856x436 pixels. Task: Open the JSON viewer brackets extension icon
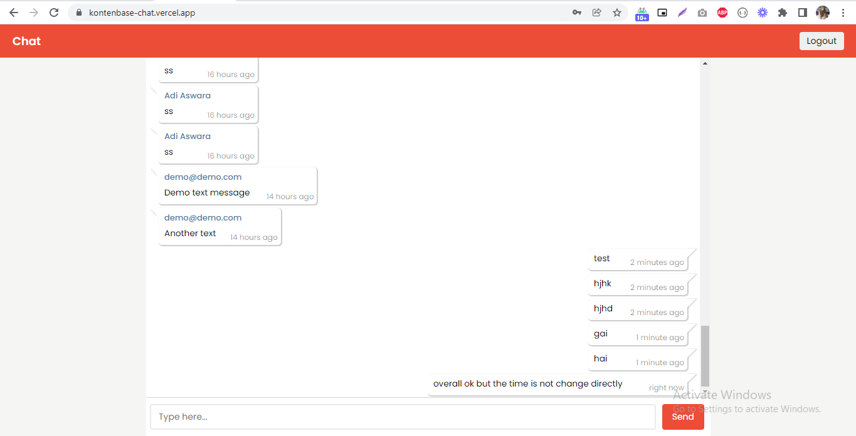click(x=742, y=12)
